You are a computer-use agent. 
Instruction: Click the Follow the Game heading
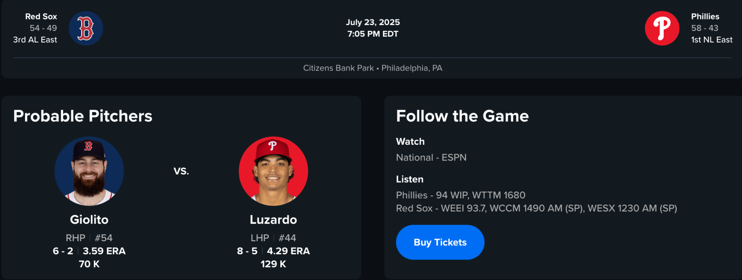[x=462, y=116]
